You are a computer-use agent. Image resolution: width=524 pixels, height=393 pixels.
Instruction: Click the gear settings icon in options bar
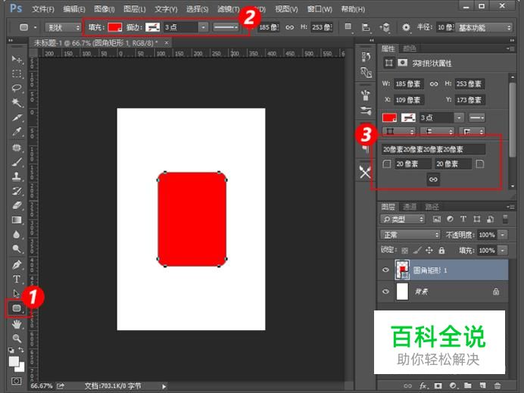406,27
